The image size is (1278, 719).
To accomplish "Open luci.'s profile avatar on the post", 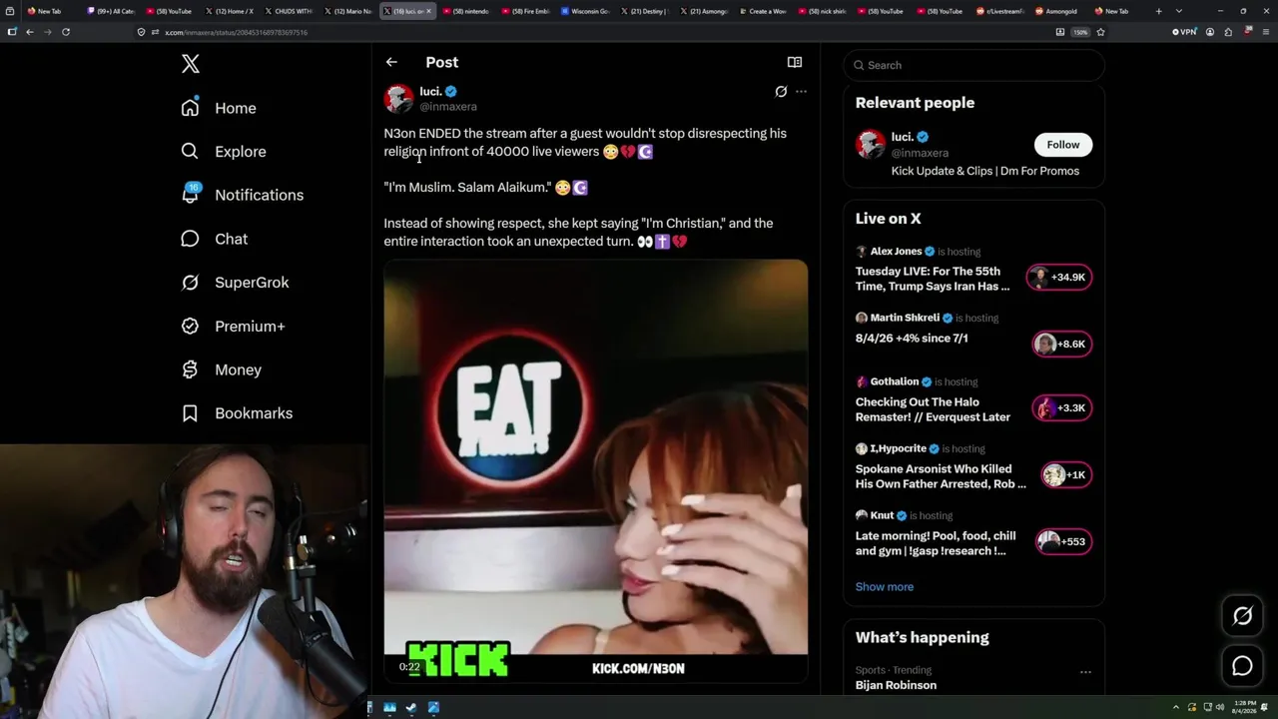I will (398, 98).
